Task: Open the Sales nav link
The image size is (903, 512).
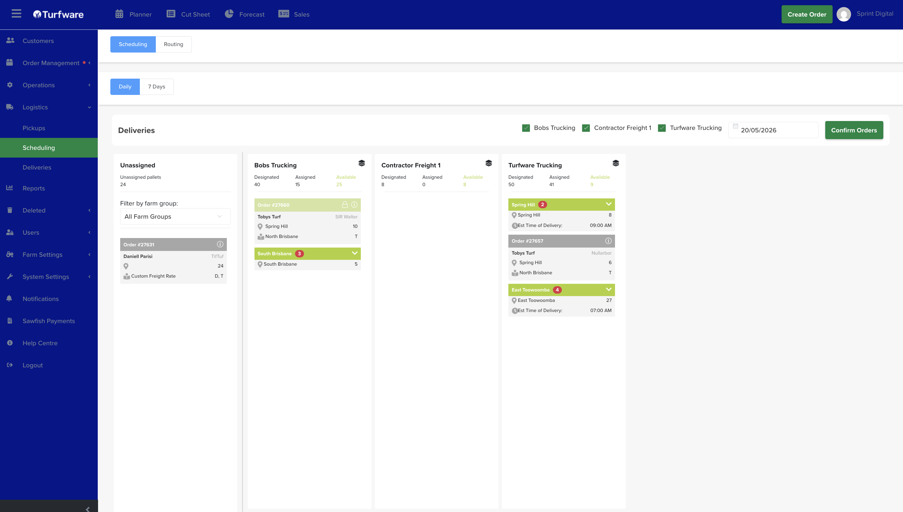Action: [302, 14]
